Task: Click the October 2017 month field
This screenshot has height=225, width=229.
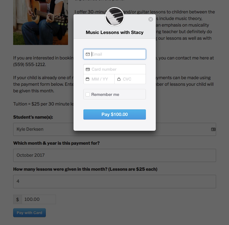Action: [115, 155]
